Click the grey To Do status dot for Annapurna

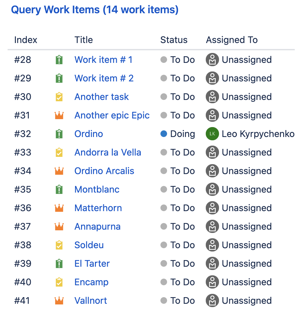coord(163,227)
